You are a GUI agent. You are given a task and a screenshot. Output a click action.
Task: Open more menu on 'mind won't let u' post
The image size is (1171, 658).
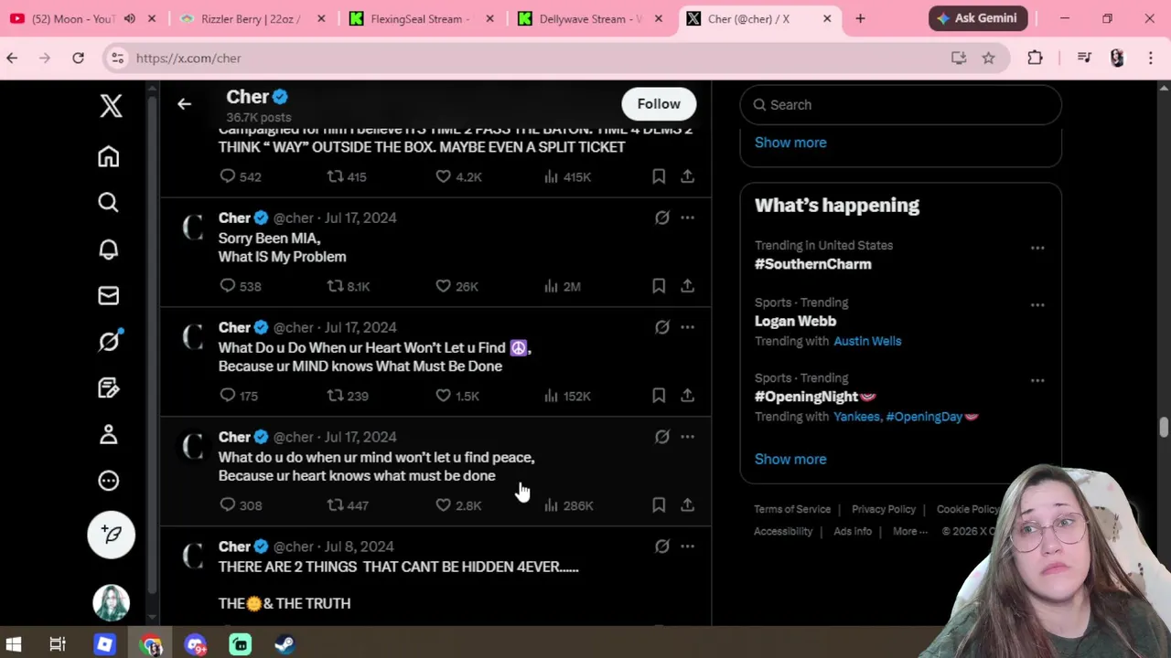[x=687, y=437]
